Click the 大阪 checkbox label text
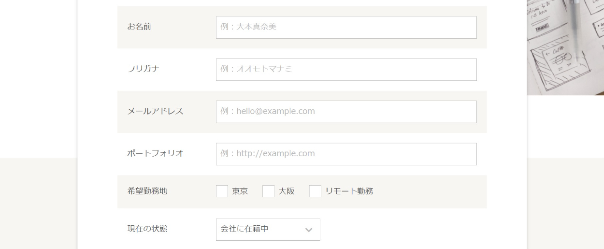This screenshot has height=249, width=604. 287,191
